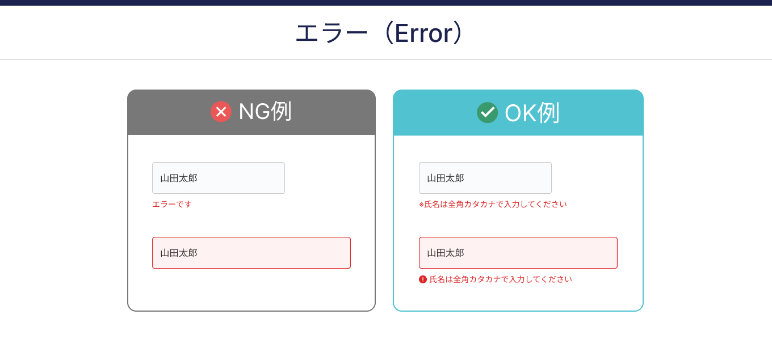The height and width of the screenshot is (340, 772).
Task: Click the error message starting with ※氏名は
Action: pos(493,204)
